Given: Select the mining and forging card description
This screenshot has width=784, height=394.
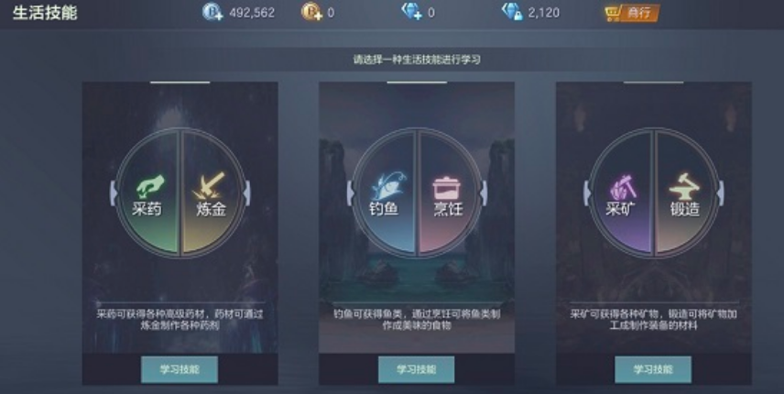Looking at the screenshot, I should click(x=653, y=320).
